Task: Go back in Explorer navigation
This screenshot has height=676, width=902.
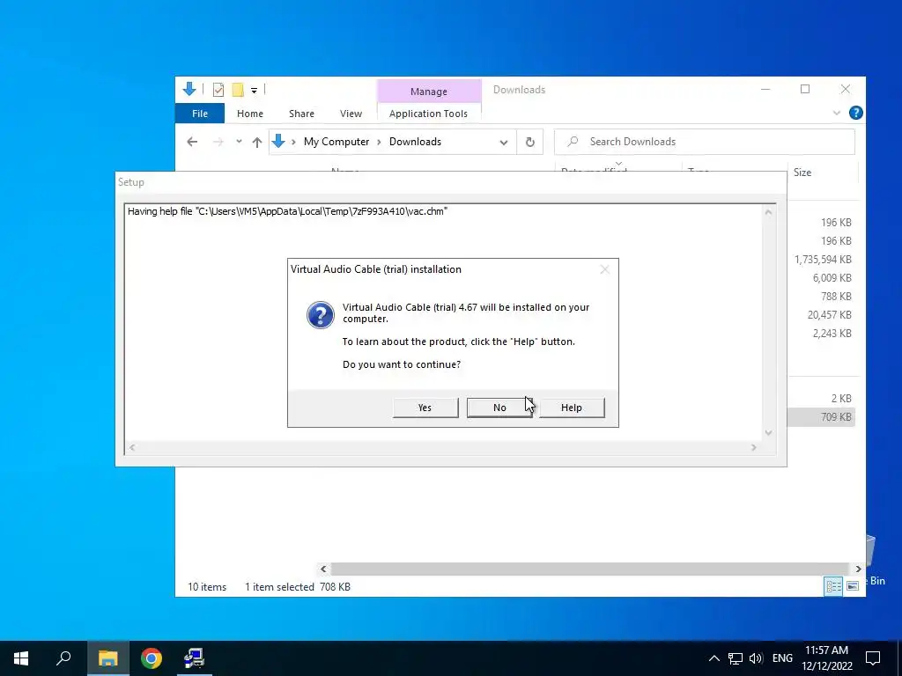Action: 192,142
